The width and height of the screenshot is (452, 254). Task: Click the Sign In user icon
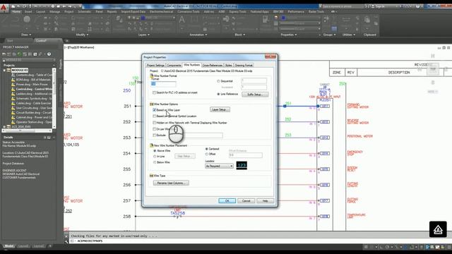pyautogui.click(x=374, y=6)
